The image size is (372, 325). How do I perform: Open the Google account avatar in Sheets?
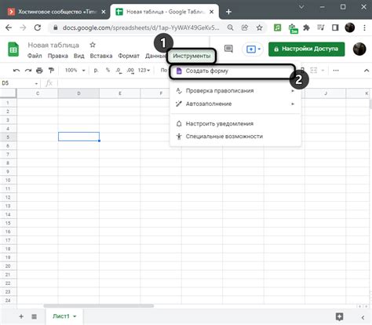[359, 49]
